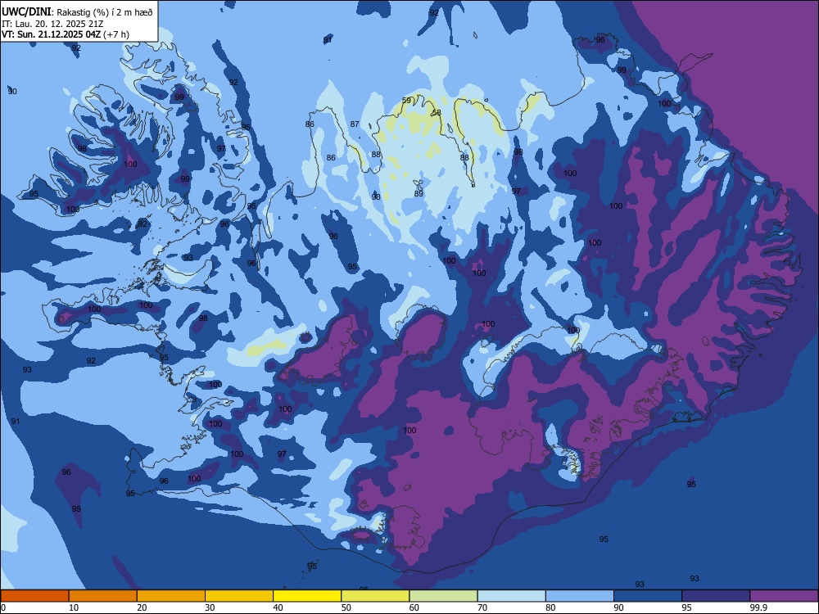Image resolution: width=819 pixels, height=614 pixels.
Task: Click the 59 humidity value on the map
Action: coord(406,100)
